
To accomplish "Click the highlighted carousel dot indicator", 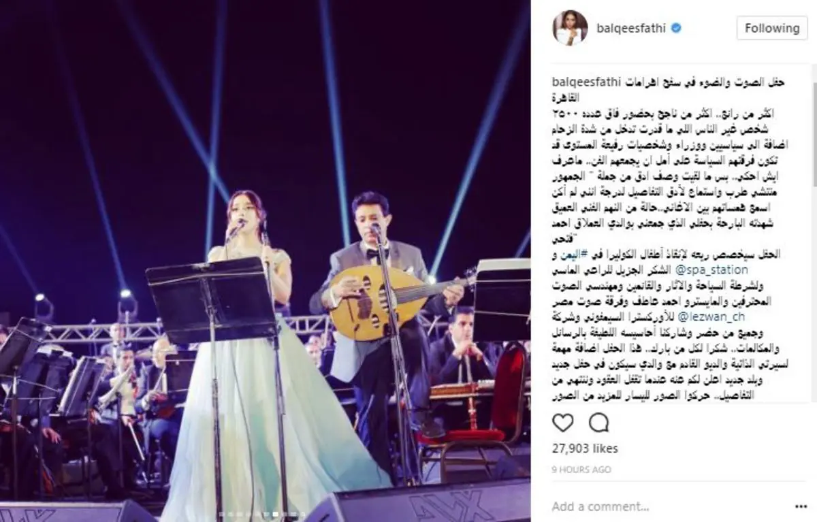I will tap(276, 514).
